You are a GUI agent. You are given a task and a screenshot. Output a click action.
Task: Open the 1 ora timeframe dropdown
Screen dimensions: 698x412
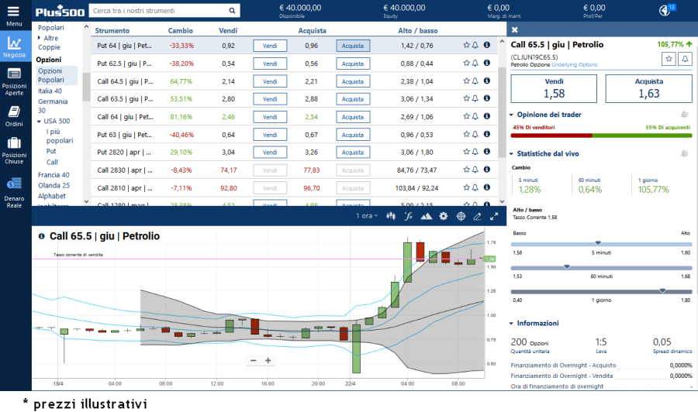pyautogui.click(x=366, y=216)
